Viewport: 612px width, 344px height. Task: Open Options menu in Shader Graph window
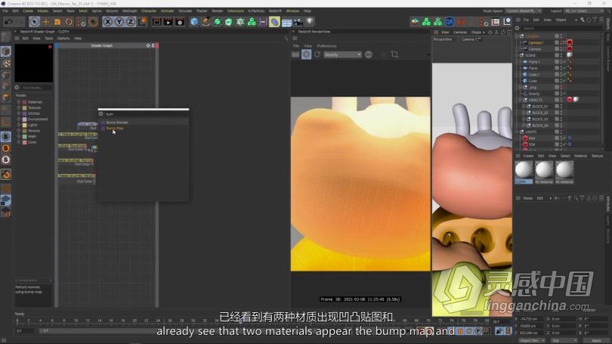63,39
